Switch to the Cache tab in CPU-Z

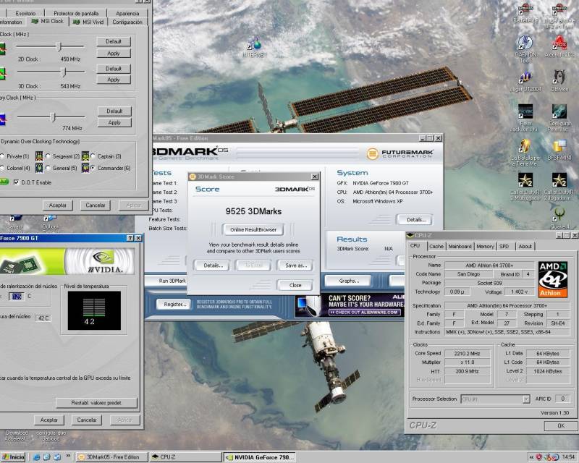click(436, 246)
